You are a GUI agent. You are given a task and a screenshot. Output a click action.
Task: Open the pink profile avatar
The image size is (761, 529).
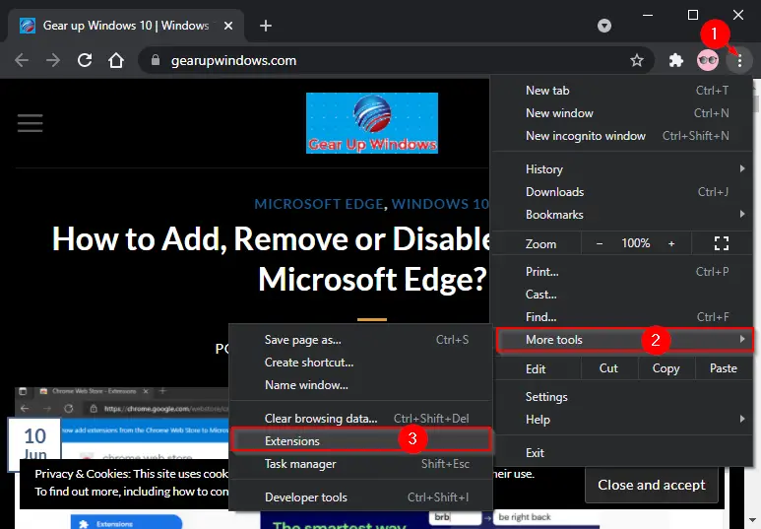pos(708,60)
